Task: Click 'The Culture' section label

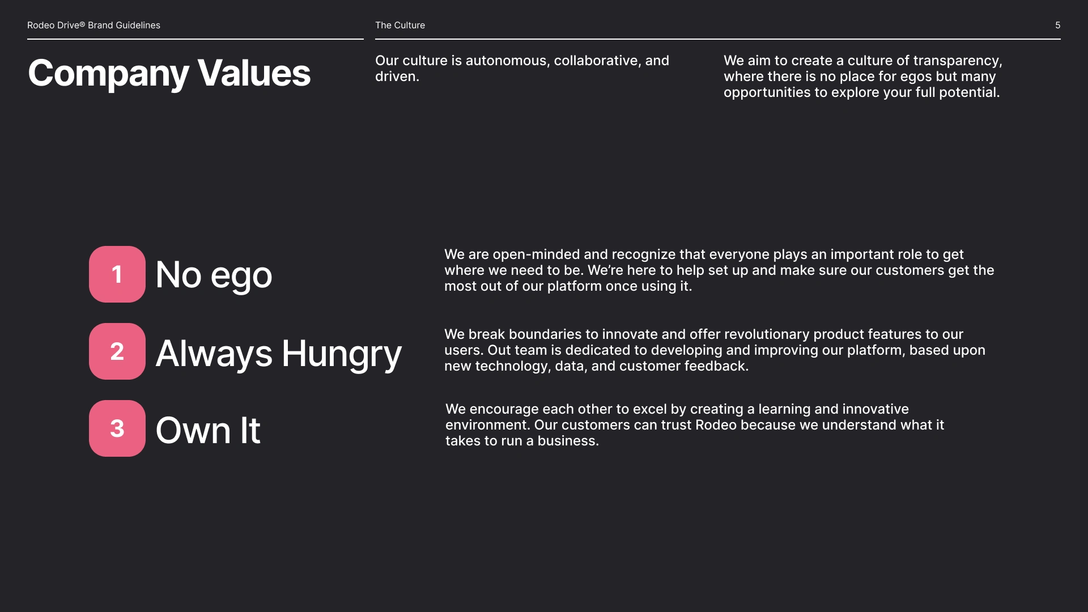Action: [x=400, y=25]
